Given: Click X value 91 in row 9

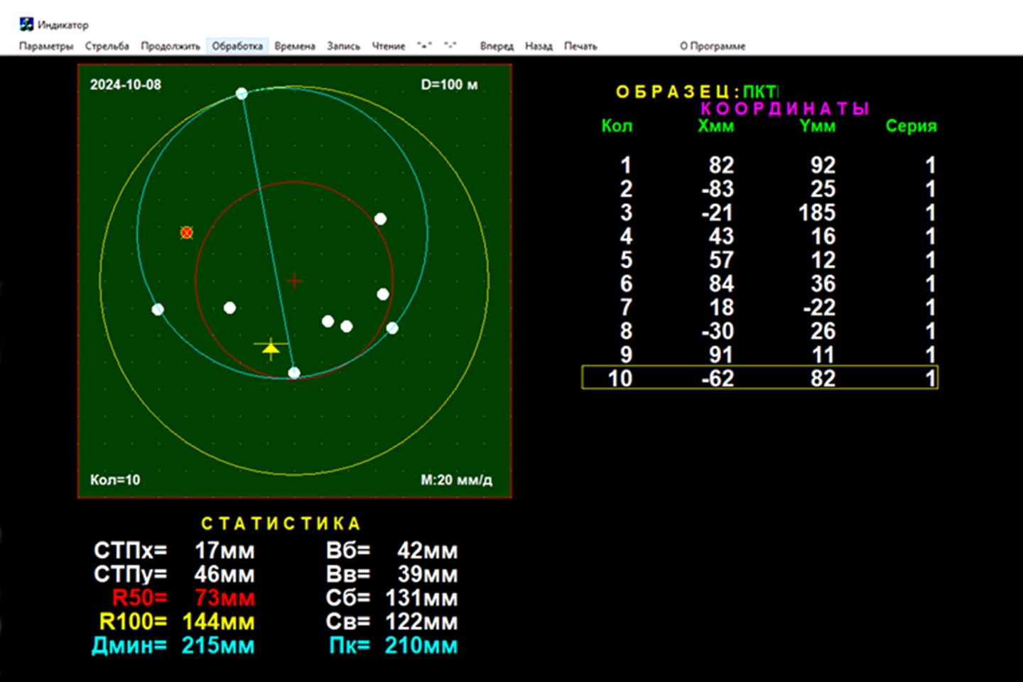Looking at the screenshot, I should [720, 354].
